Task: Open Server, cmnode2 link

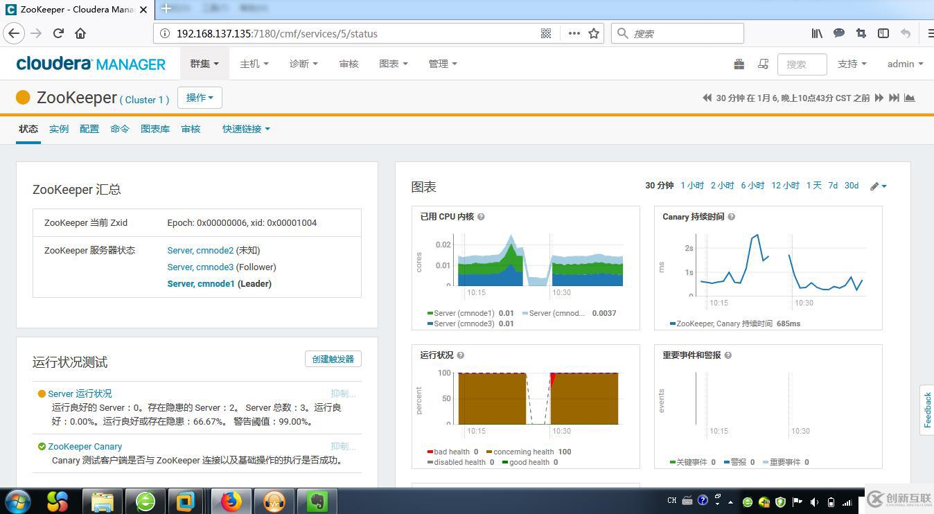Action: point(200,250)
